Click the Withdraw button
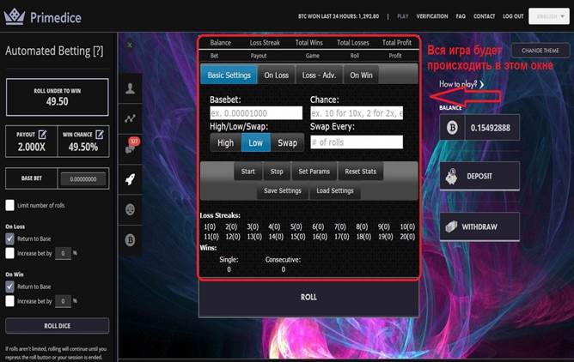 point(479,226)
